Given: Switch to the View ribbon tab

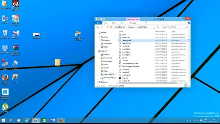Looking at the screenshot, I should [x=122, y=23].
